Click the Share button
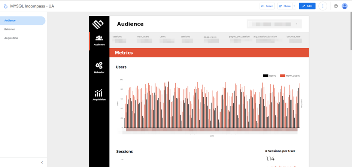 pos(285,6)
